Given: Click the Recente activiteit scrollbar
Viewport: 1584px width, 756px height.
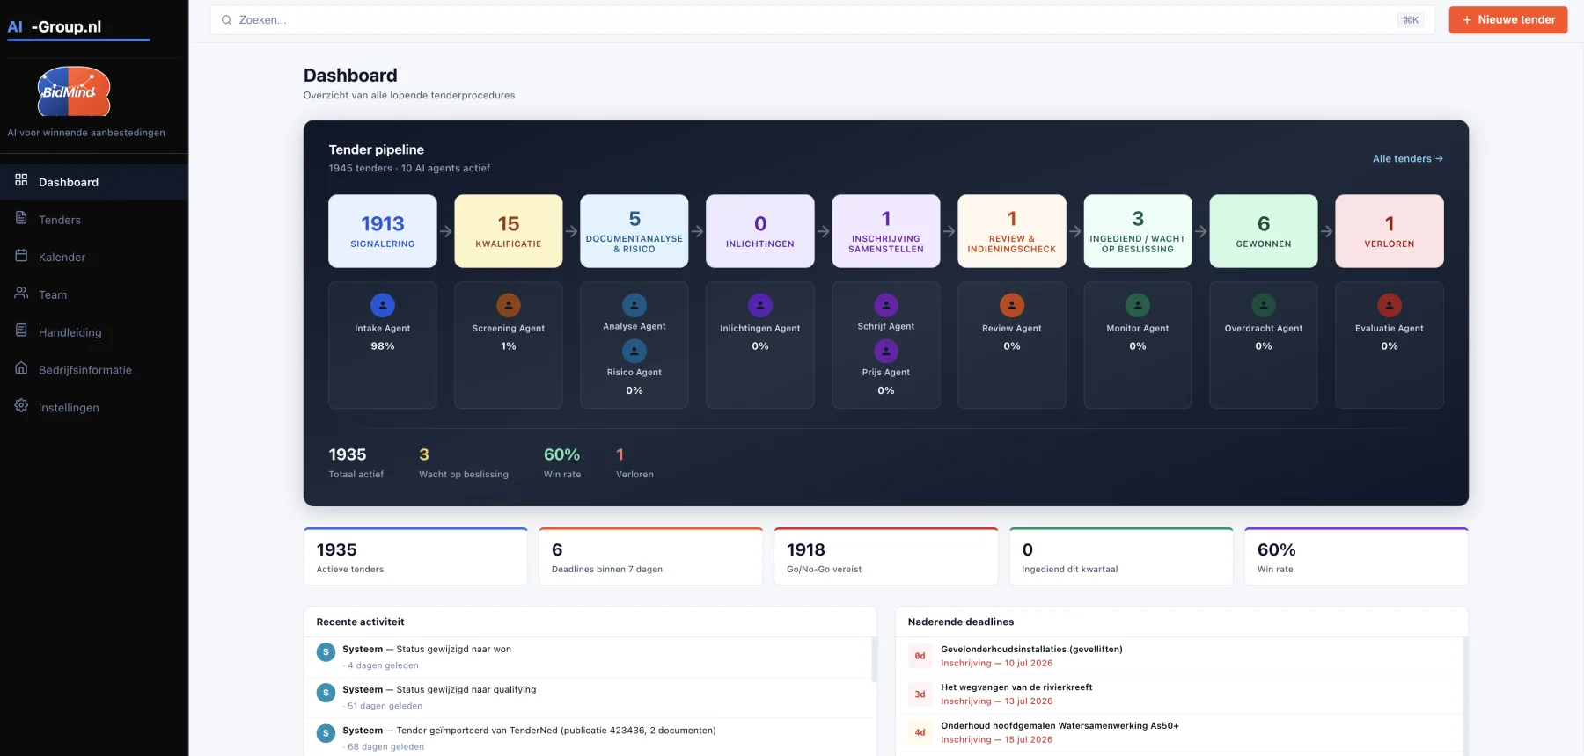Looking at the screenshot, I should [874, 659].
